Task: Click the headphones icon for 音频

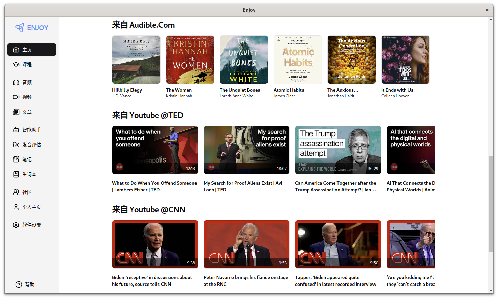Action: 16,82
